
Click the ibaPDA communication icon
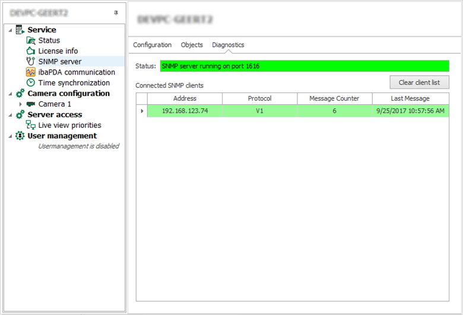[31, 72]
